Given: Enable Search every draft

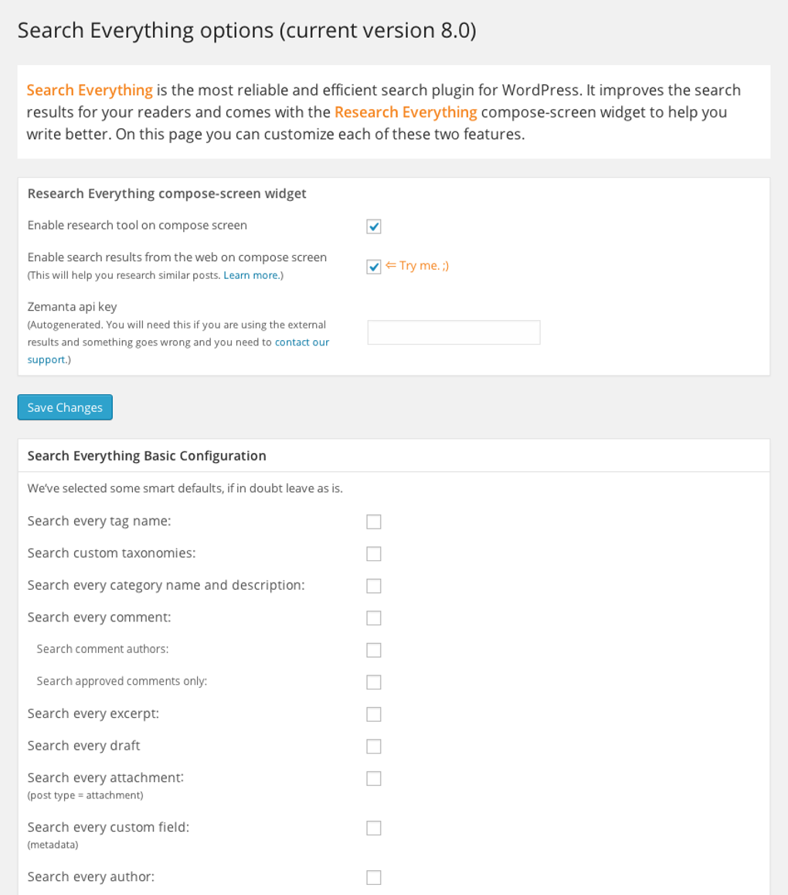Looking at the screenshot, I should click(374, 747).
